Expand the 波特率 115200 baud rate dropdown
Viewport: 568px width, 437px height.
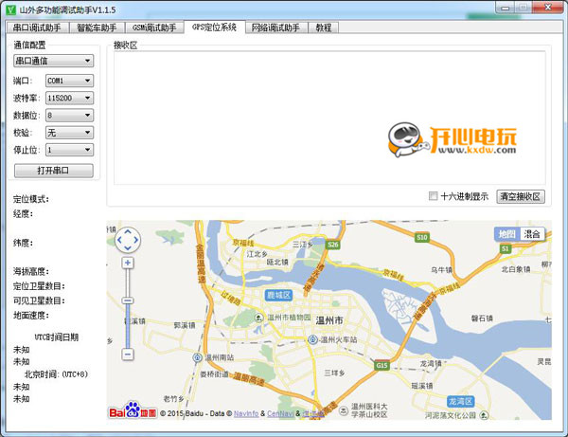(x=68, y=99)
